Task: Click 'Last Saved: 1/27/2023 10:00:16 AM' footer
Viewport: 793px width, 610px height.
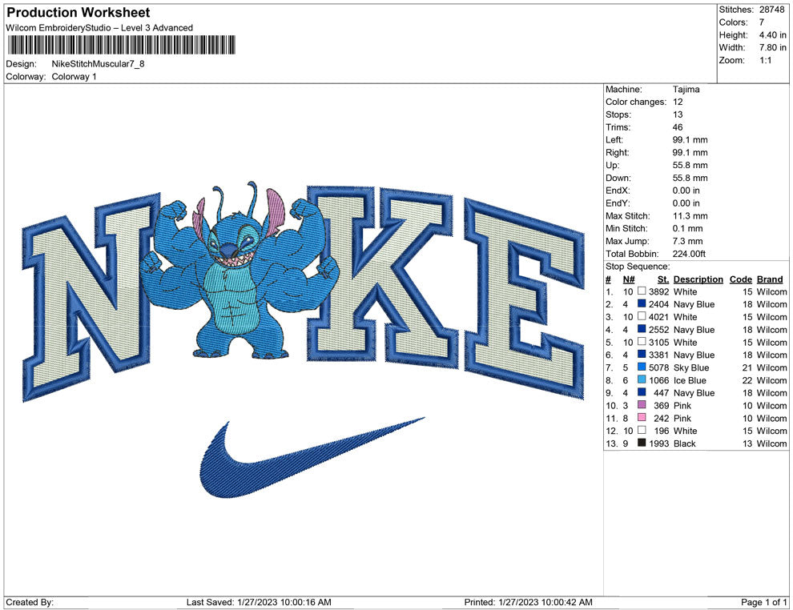Action: (259, 602)
